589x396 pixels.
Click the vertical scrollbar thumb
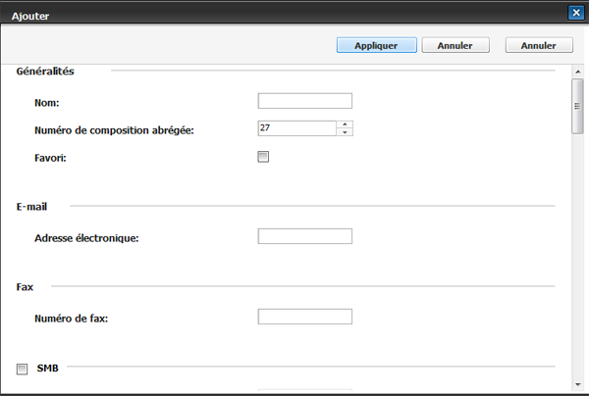tap(578, 106)
